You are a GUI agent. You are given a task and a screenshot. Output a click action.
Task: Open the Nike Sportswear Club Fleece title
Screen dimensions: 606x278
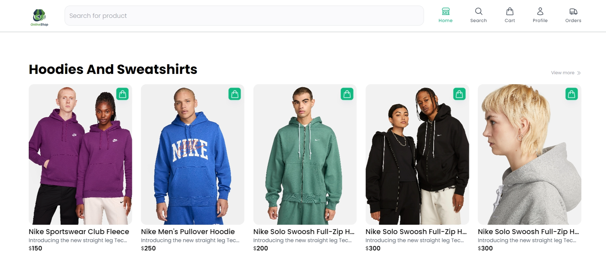click(79, 232)
